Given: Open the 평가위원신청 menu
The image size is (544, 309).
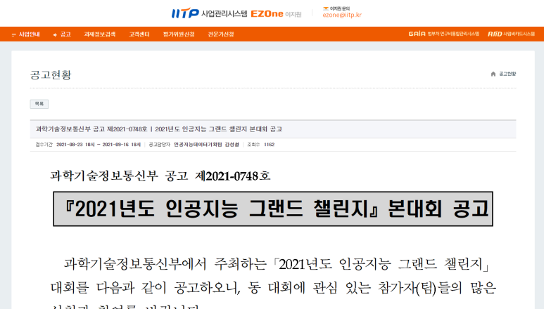Looking at the screenshot, I should 179,34.
